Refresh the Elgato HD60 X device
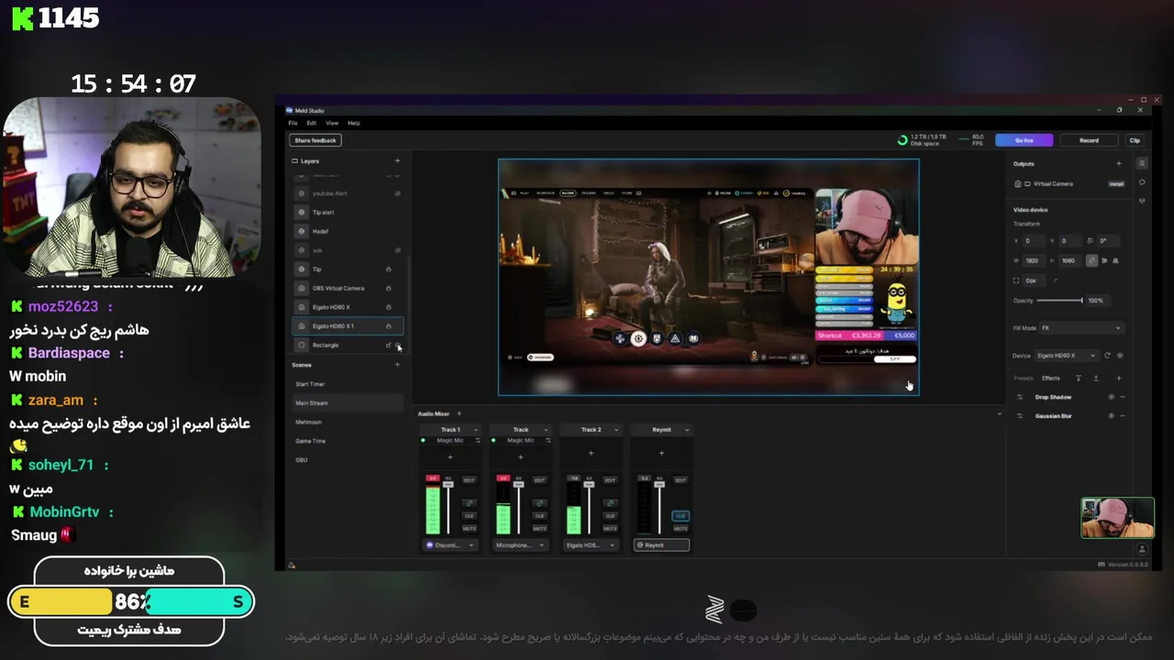 click(1107, 356)
